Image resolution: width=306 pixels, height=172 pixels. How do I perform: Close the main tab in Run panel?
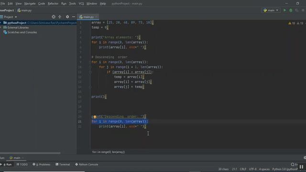click(x=22, y=158)
